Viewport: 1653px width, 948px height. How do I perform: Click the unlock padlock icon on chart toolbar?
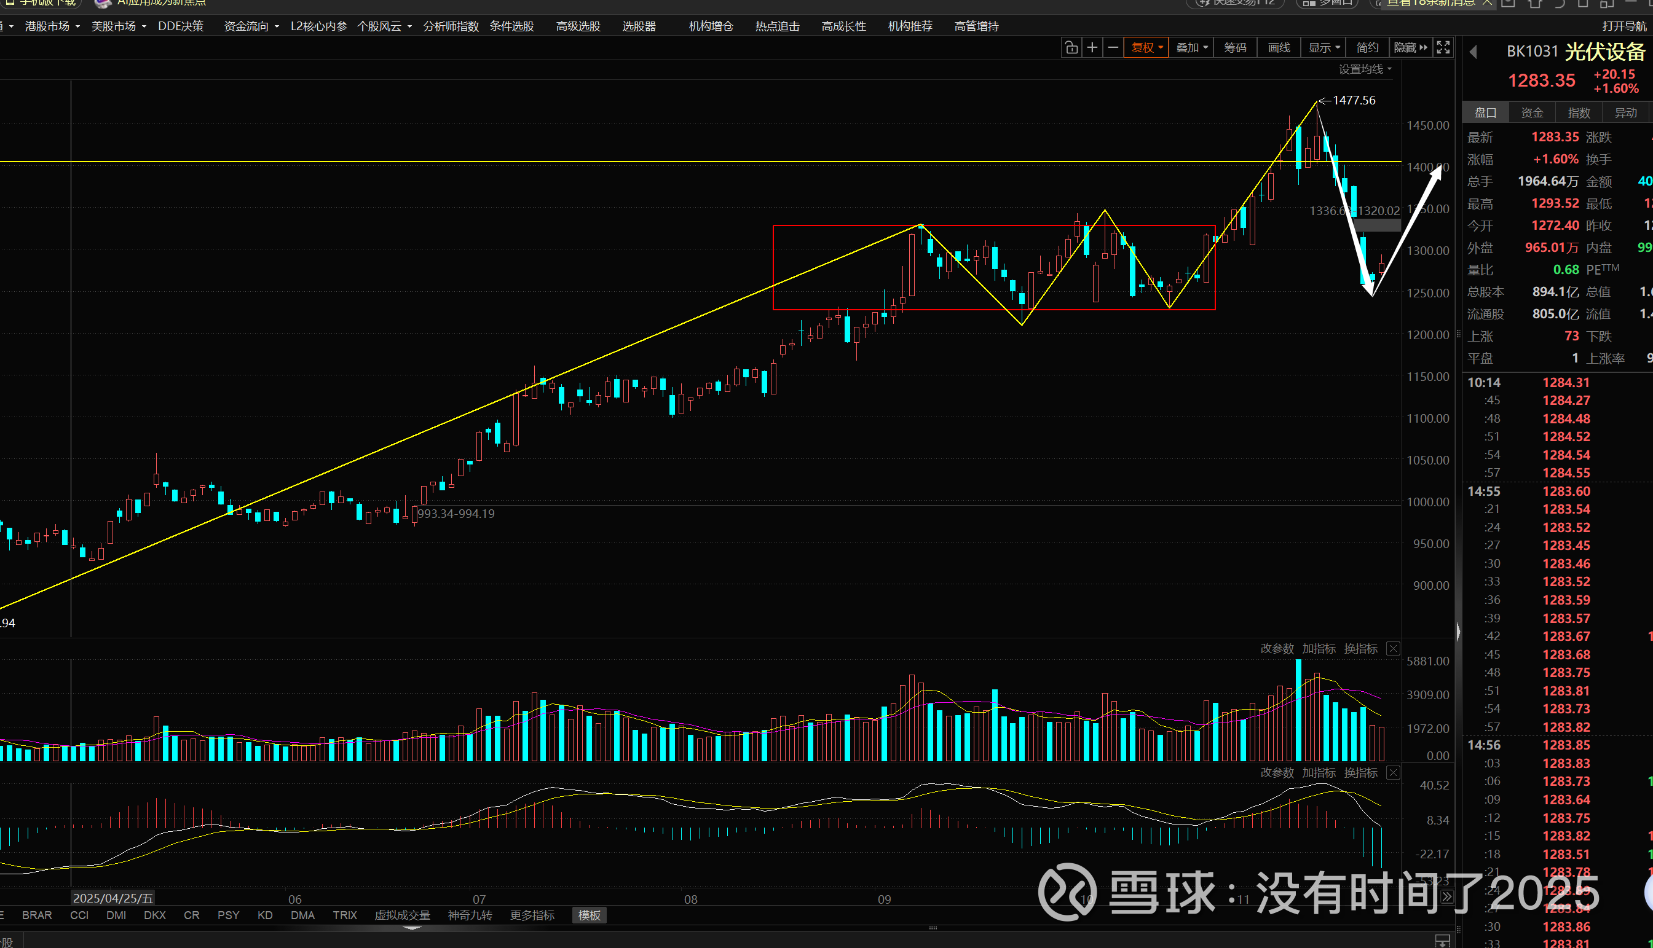pos(1071,47)
